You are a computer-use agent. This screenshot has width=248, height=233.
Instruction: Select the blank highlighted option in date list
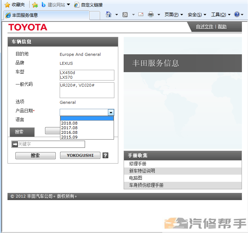[87, 118]
